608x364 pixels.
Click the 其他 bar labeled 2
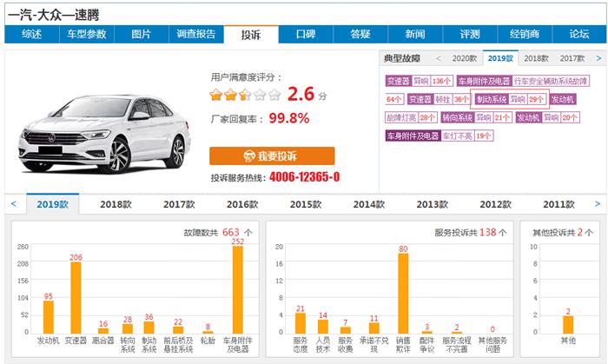[x=568, y=325]
